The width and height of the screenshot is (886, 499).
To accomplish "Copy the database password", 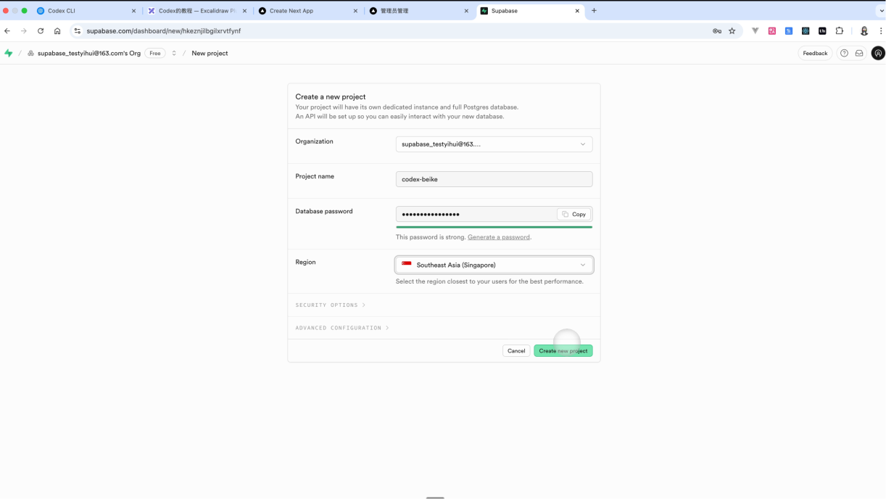I will pyautogui.click(x=574, y=214).
